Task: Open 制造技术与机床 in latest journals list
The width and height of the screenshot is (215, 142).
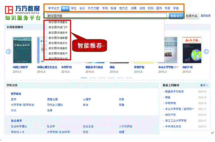Action: (x=174, y=91)
